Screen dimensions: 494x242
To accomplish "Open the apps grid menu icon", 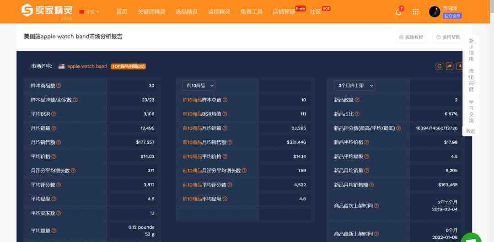I will 415,11.
